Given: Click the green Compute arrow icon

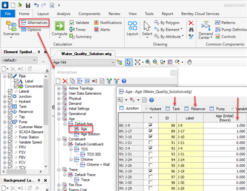Looking at the screenshot, I should [x=59, y=26].
